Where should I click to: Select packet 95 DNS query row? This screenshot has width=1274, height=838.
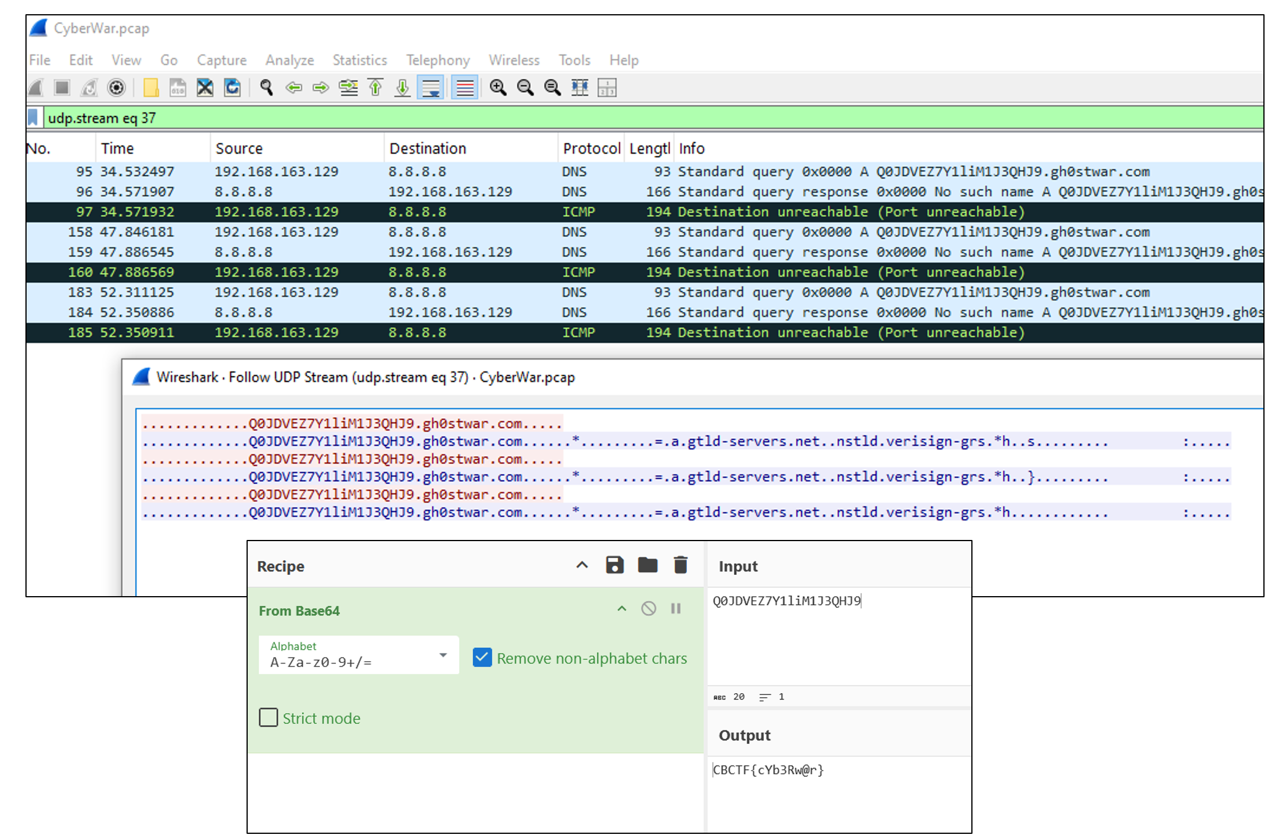[644, 172]
